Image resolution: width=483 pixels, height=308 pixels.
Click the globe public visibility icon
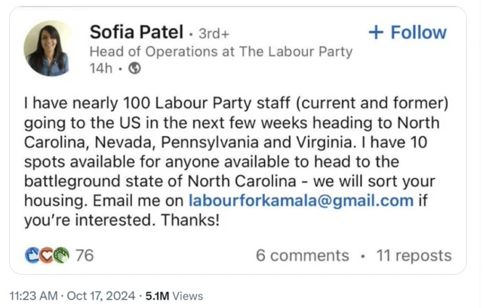135,69
